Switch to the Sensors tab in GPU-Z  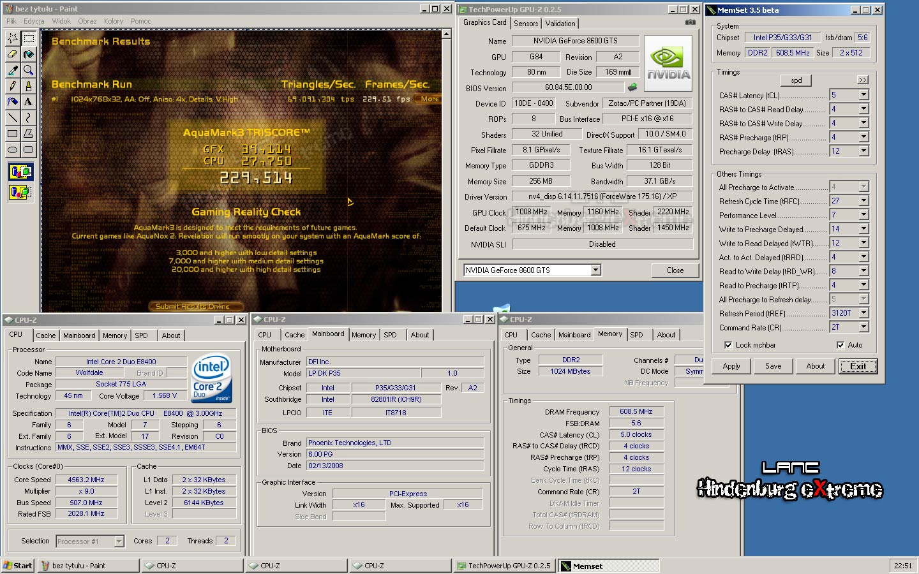526,24
